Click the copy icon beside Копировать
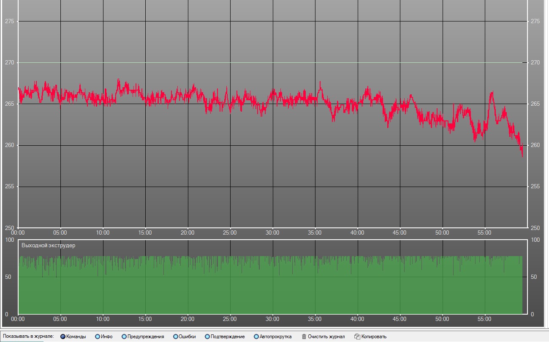 click(357, 337)
